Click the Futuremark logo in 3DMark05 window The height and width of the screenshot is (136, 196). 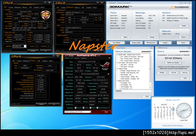point(180,7)
